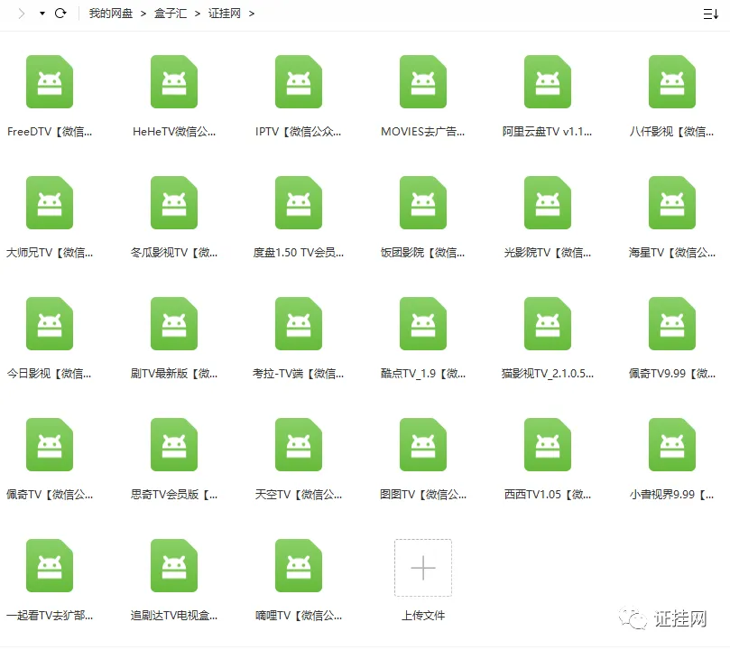Select the 图图TV APK file icon
The image size is (730, 650).
point(423,445)
